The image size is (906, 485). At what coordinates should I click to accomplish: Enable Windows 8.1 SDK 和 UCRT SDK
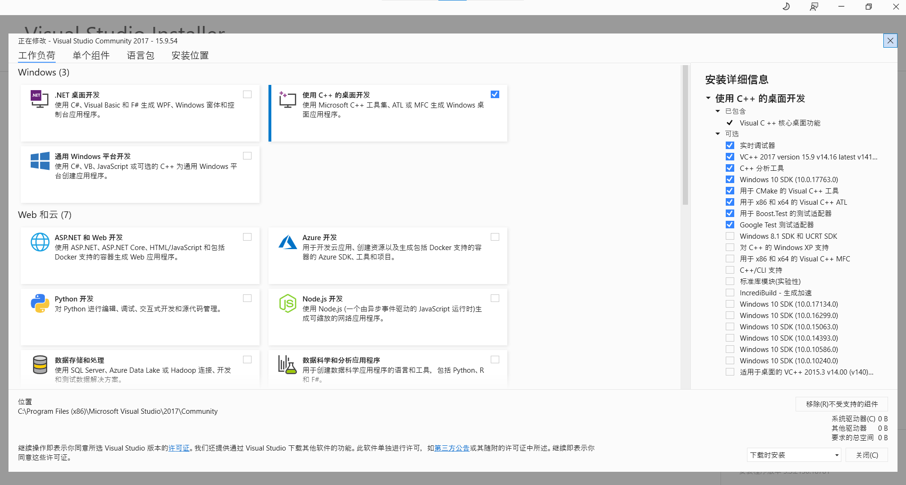pos(730,236)
